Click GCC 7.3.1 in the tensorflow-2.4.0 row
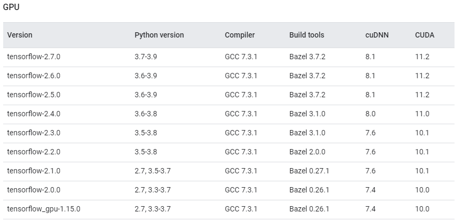 pos(241,114)
